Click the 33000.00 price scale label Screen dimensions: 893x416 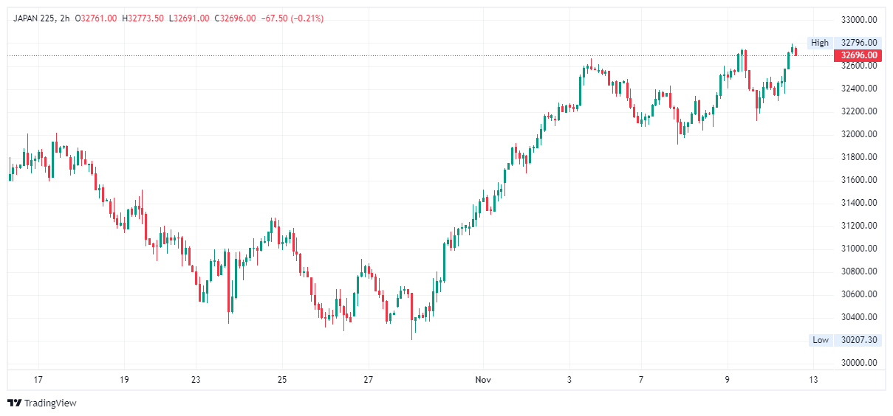pos(859,20)
